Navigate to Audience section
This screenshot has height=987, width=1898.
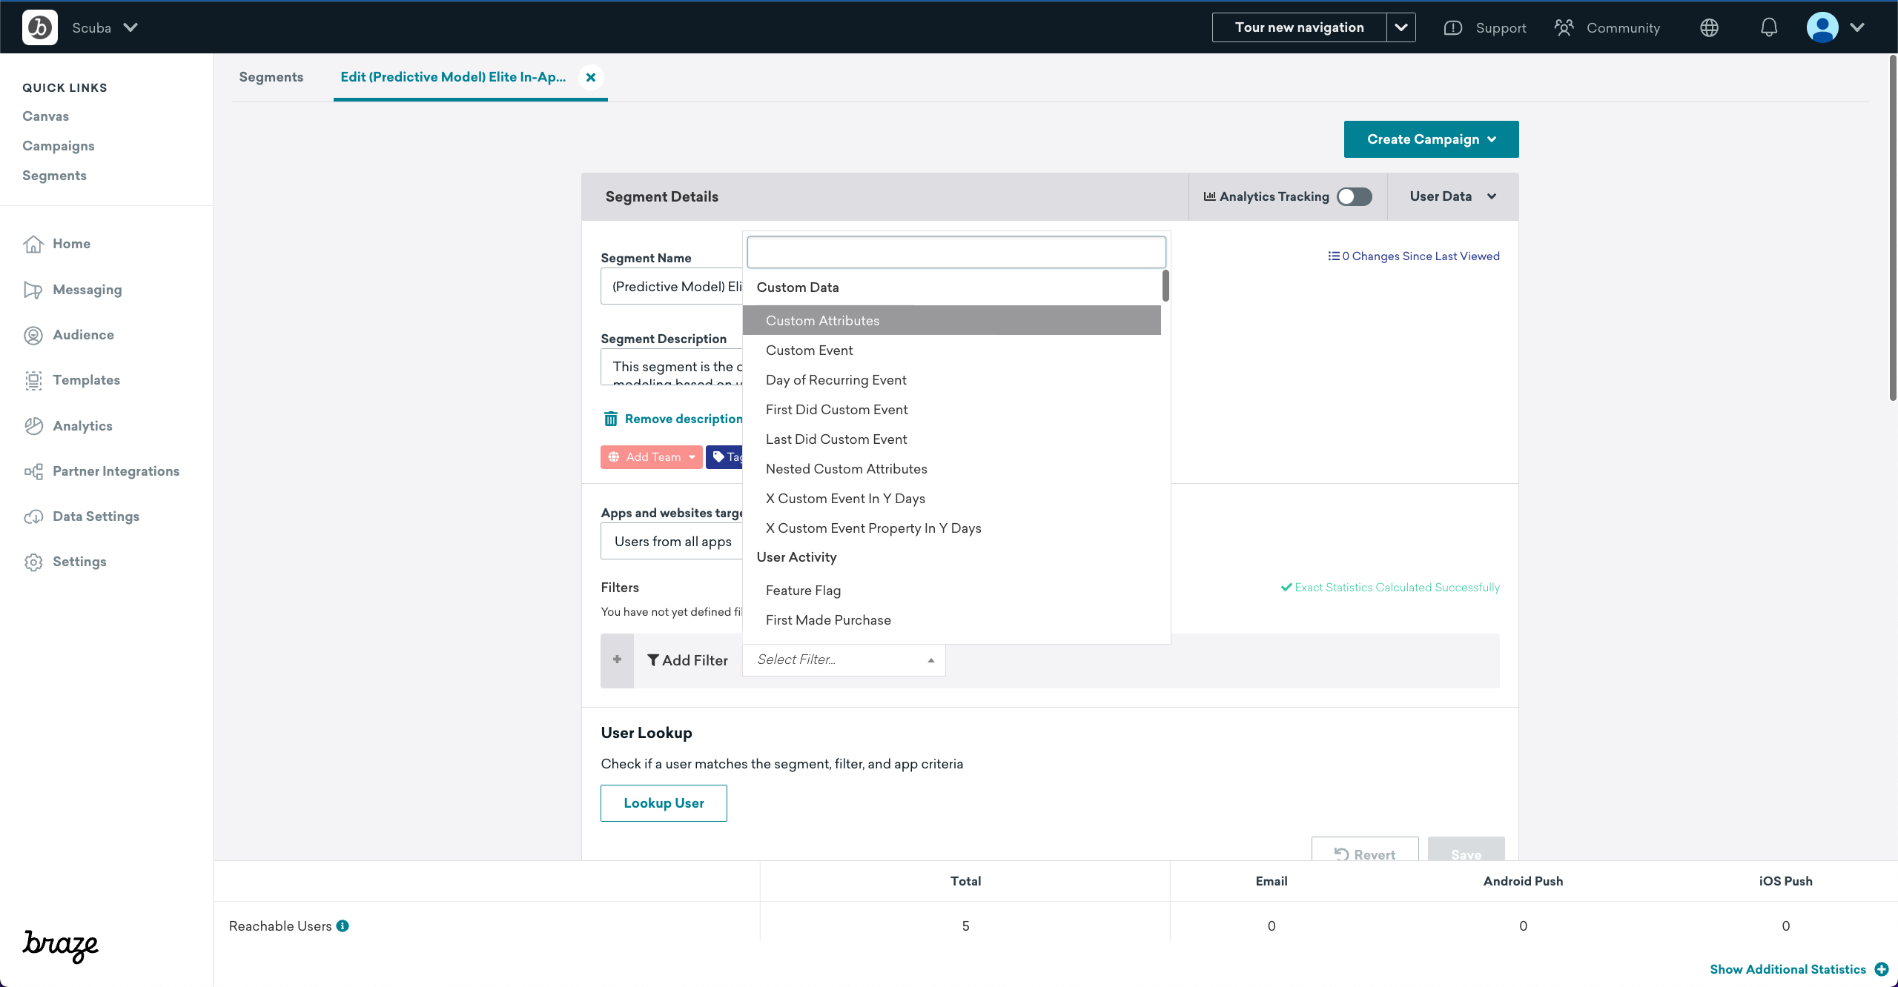pos(83,335)
